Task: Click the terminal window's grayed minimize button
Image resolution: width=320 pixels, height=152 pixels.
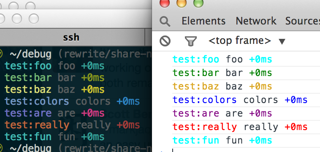Action: coord(17,19)
